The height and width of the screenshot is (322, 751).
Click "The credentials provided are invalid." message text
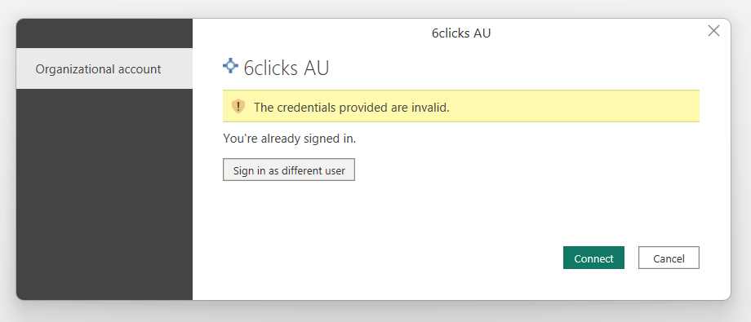tap(352, 107)
